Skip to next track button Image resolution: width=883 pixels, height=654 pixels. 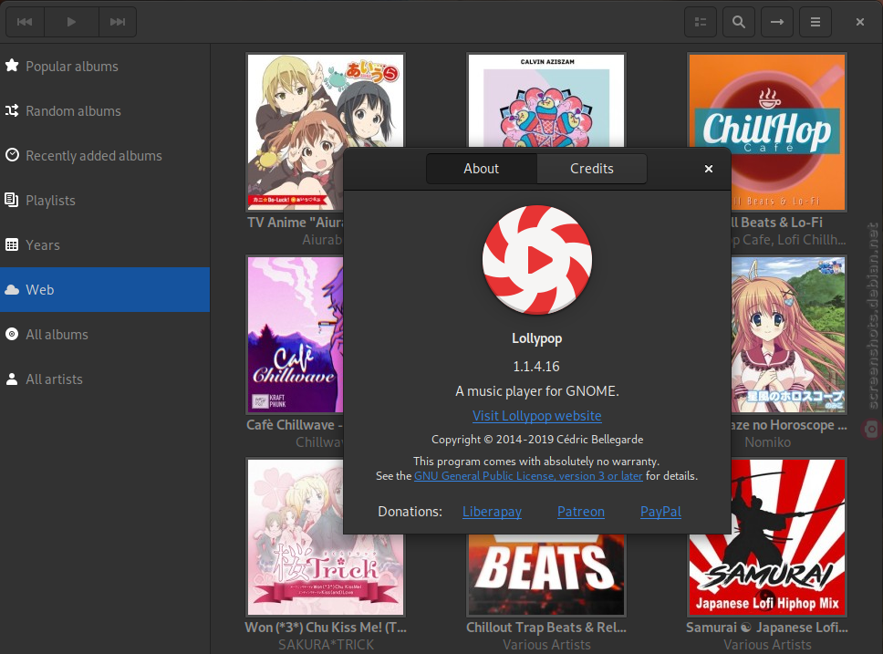118,22
